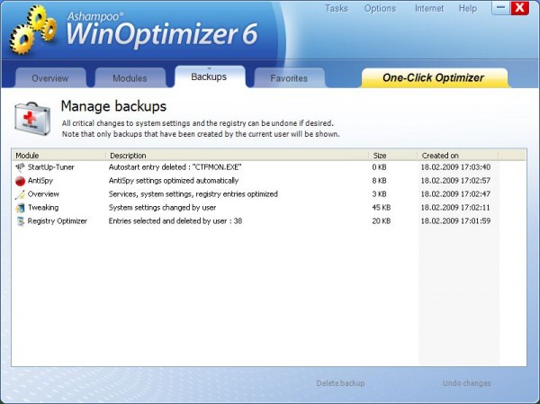Viewport: 540px width, 404px height.
Task: Click 'System settings changed by user' description
Action: pyautogui.click(x=163, y=208)
